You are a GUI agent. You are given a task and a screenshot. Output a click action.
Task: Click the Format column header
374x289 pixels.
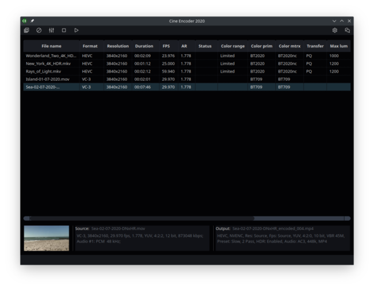90,46
